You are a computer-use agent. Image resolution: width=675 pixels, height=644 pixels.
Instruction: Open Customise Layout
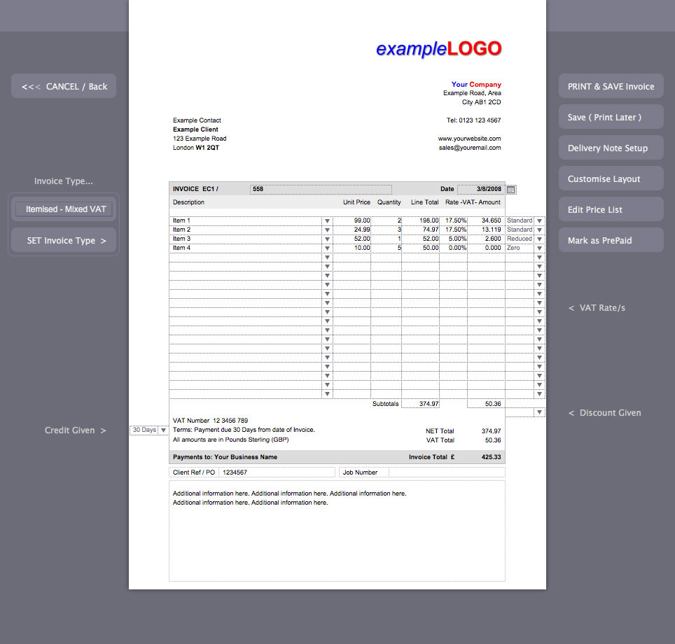click(611, 178)
